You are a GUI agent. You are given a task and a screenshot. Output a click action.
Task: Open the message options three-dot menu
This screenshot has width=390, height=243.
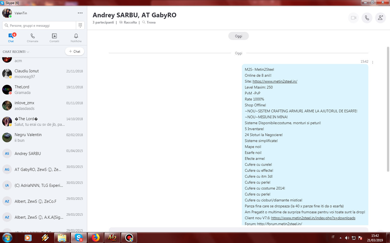[373, 62]
